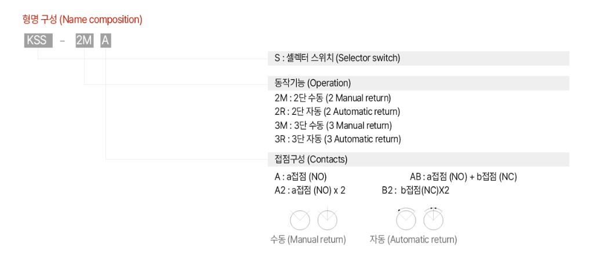The image size is (607, 265).
Task: Select the 2M gray code box
Action: click(85, 41)
